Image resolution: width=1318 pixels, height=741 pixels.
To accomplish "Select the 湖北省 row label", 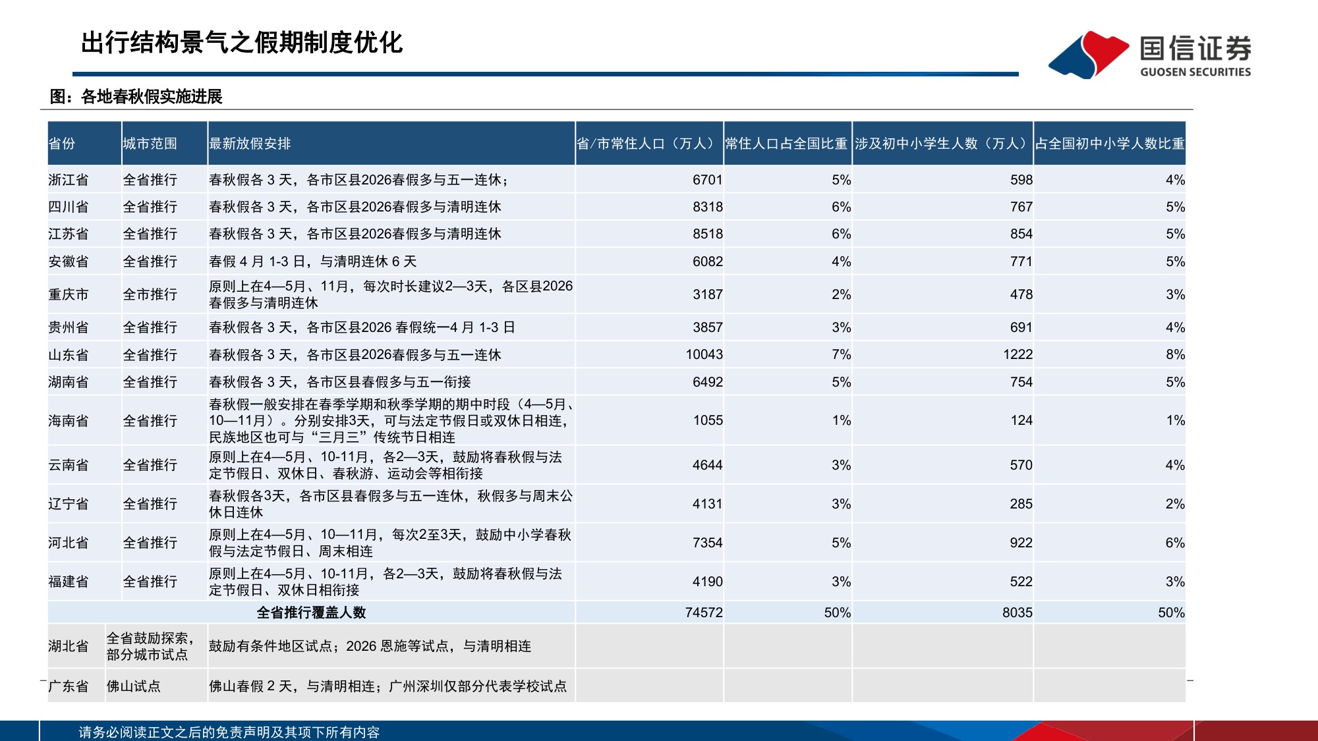I will coord(69,646).
